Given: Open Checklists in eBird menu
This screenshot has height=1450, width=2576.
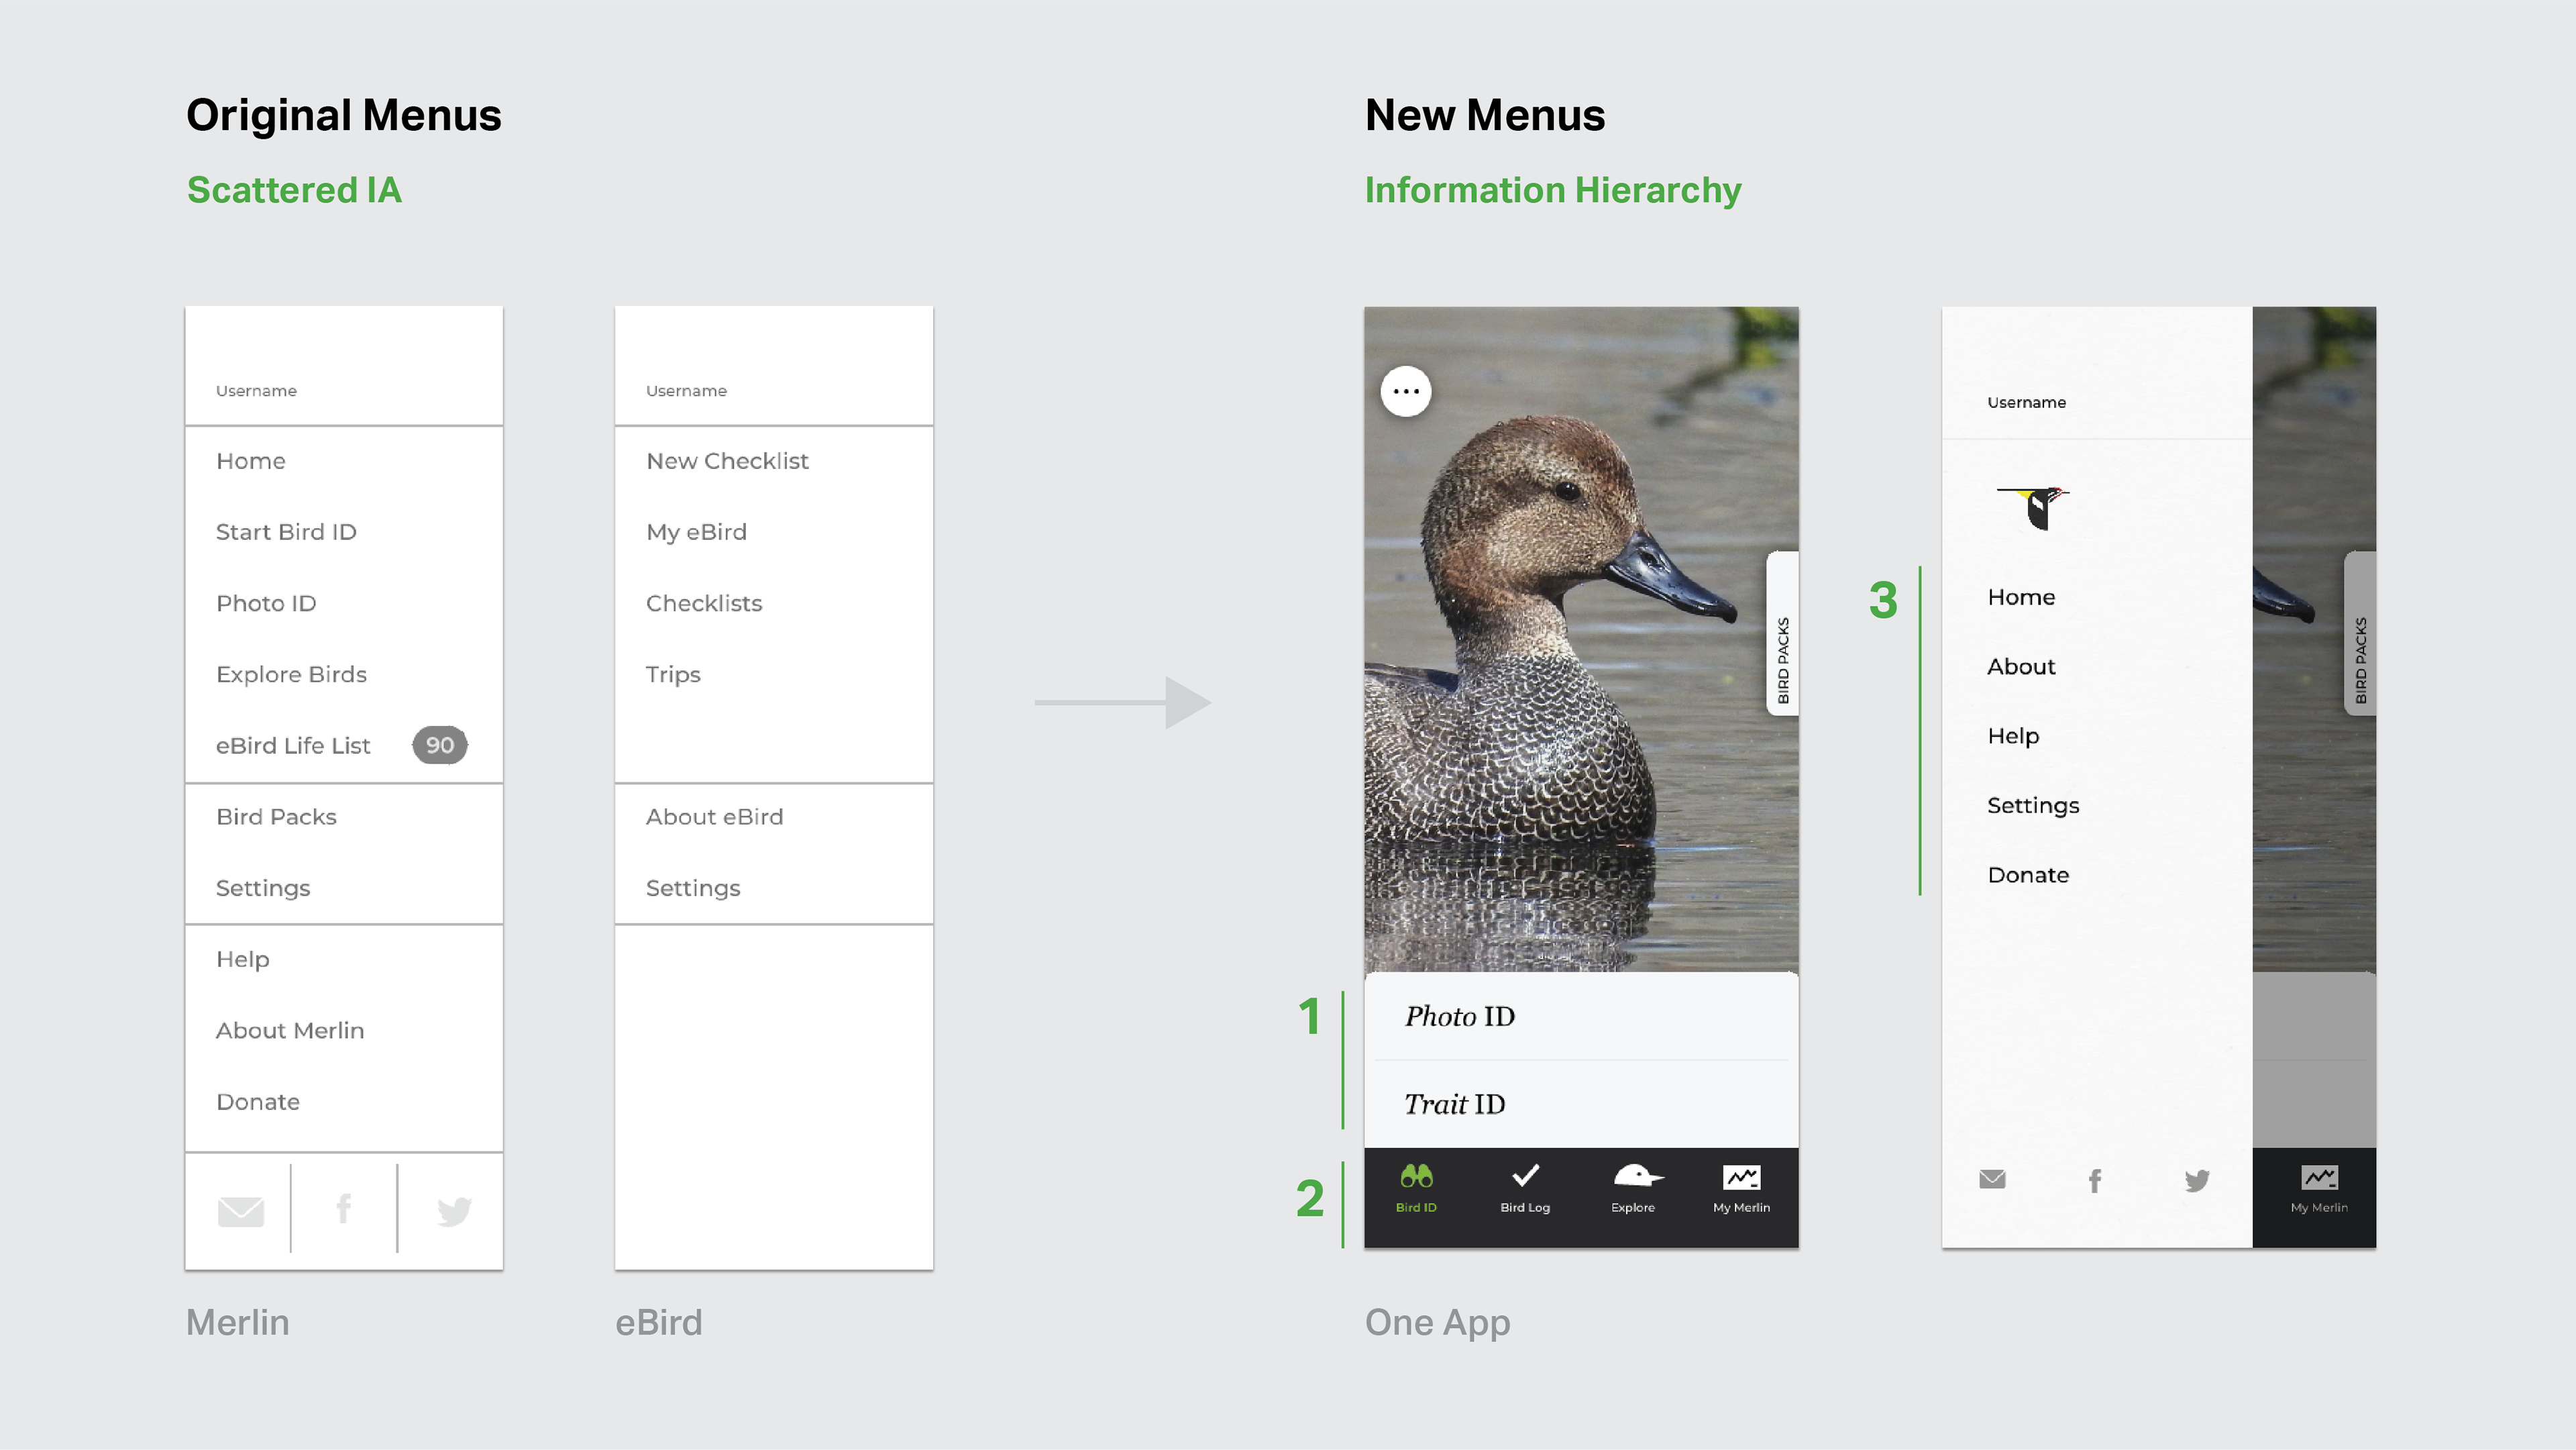Looking at the screenshot, I should (x=704, y=603).
